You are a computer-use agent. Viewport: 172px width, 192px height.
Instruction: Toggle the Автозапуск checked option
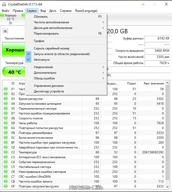(66, 60)
